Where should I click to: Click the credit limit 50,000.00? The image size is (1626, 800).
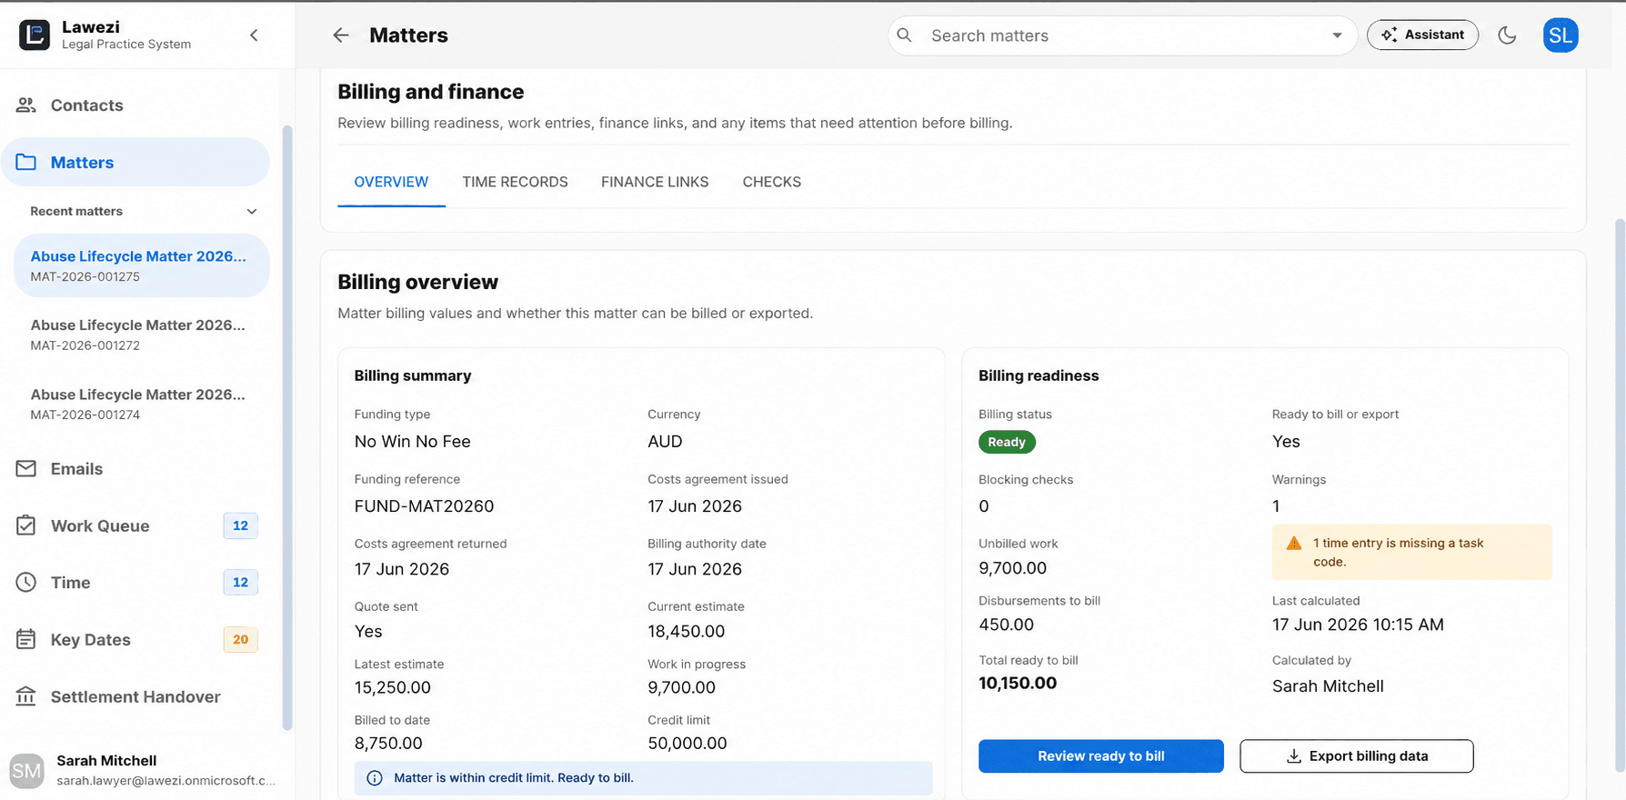click(x=688, y=744)
